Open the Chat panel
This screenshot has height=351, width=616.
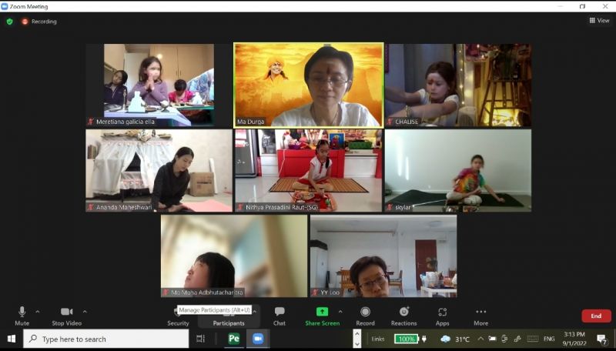coord(280,316)
